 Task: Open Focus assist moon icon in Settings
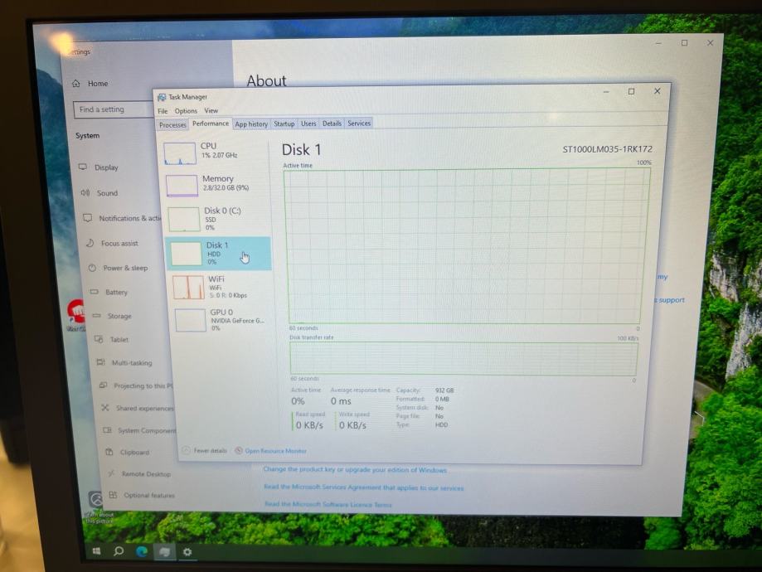click(90, 243)
